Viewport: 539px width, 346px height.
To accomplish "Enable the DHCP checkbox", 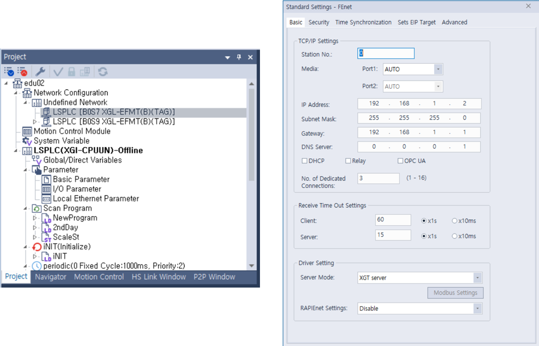I will tap(305, 161).
